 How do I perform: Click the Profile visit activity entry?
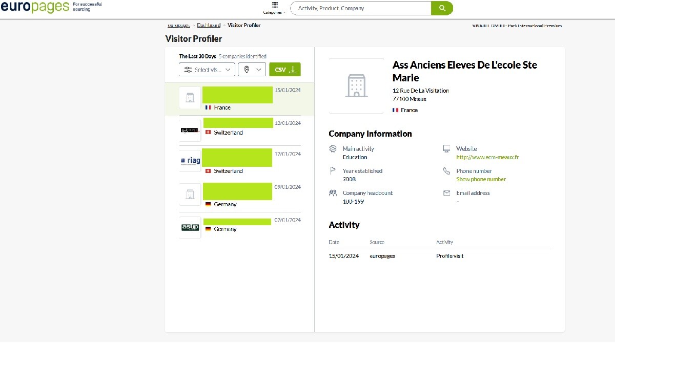[450, 256]
